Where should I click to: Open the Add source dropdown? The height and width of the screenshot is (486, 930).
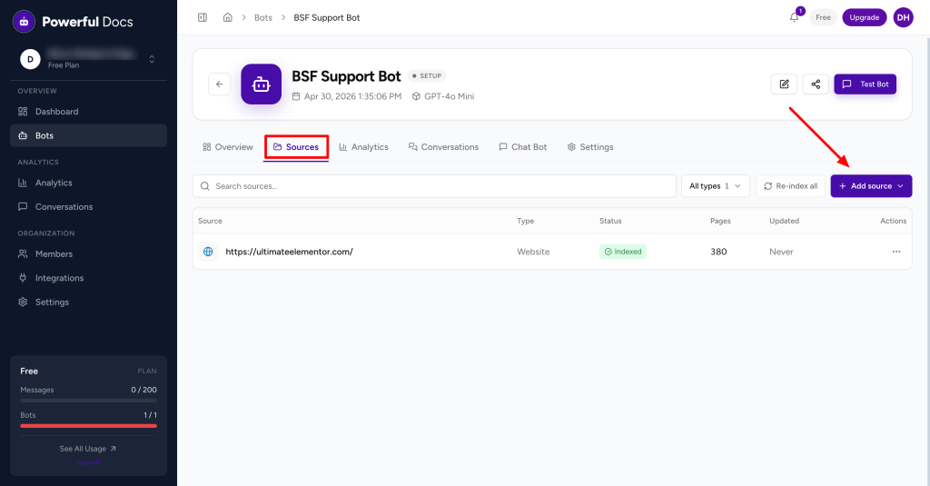(x=871, y=186)
